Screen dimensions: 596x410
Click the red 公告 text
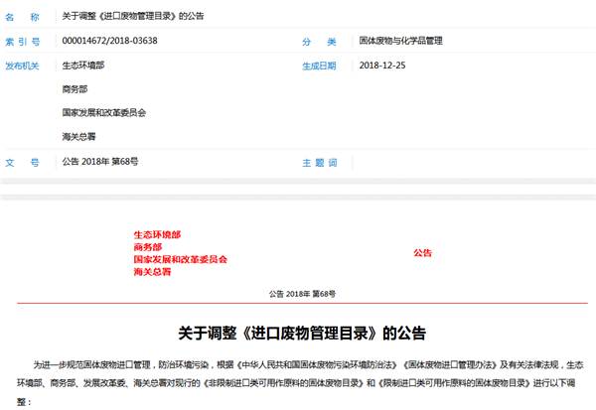tap(423, 253)
